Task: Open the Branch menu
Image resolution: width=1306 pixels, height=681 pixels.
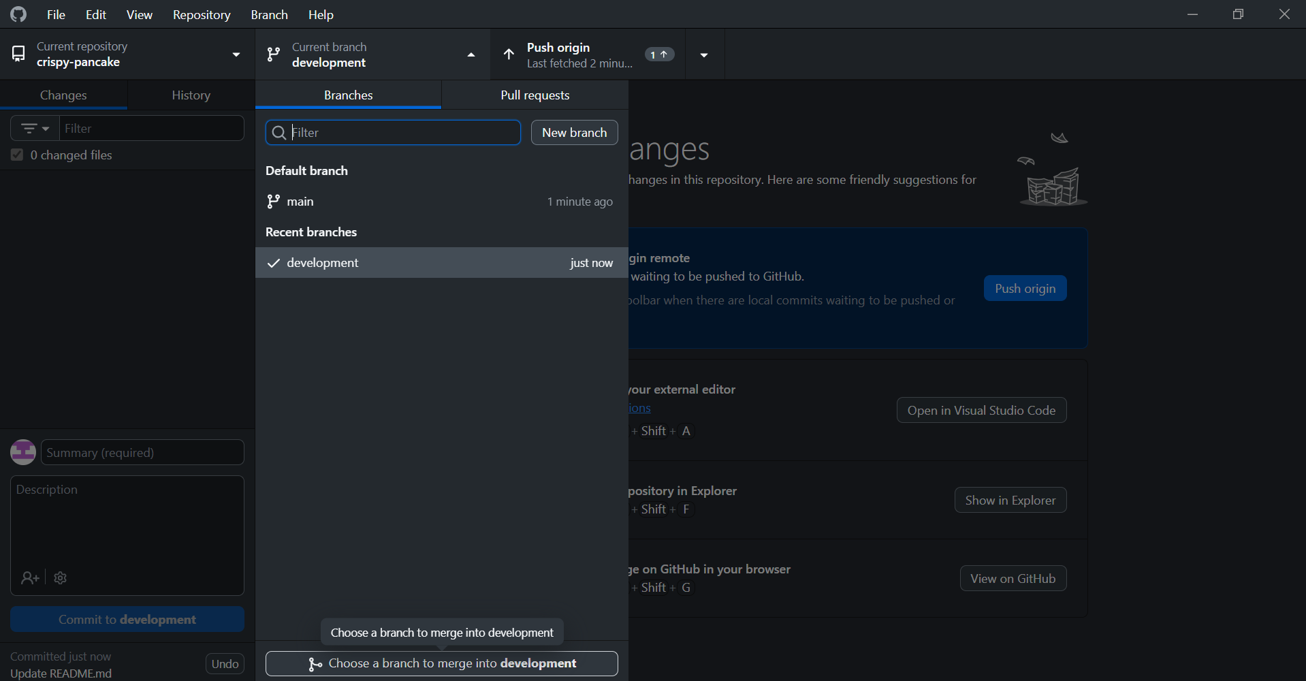Action: tap(270, 14)
